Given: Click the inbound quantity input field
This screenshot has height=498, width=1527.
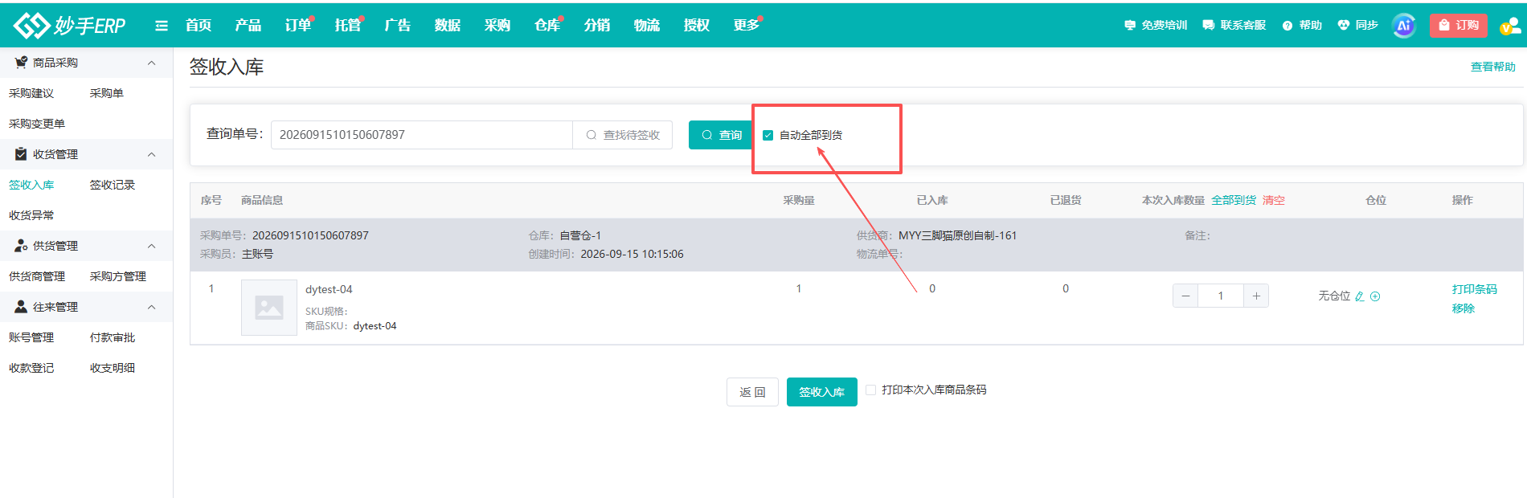Looking at the screenshot, I should tap(1221, 296).
